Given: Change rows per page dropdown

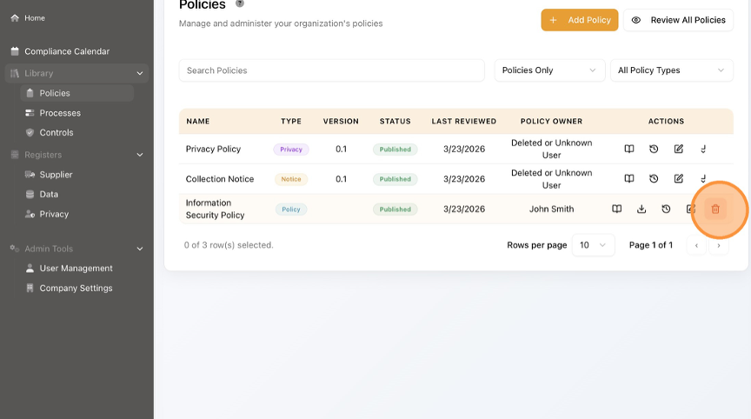Looking at the screenshot, I should [x=595, y=245].
